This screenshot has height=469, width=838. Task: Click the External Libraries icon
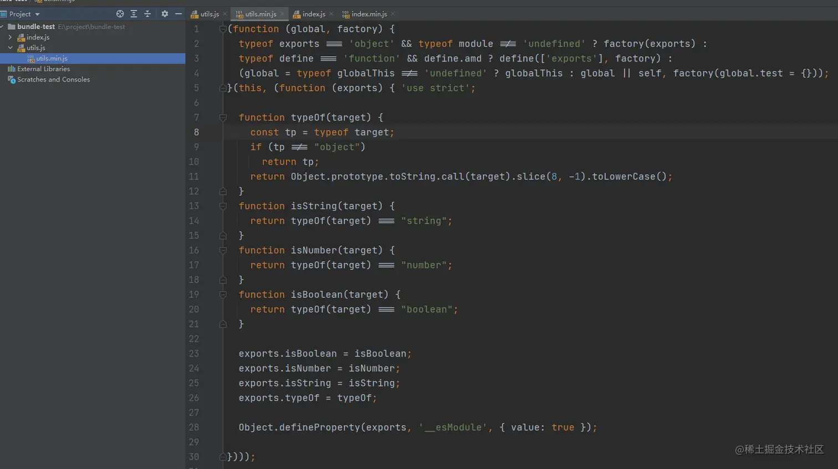[x=11, y=69]
